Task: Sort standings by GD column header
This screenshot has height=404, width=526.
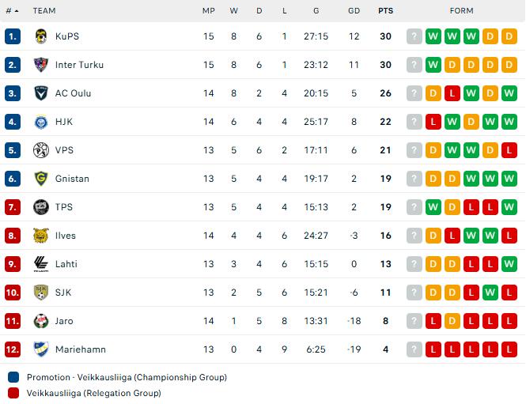Action: [x=354, y=11]
